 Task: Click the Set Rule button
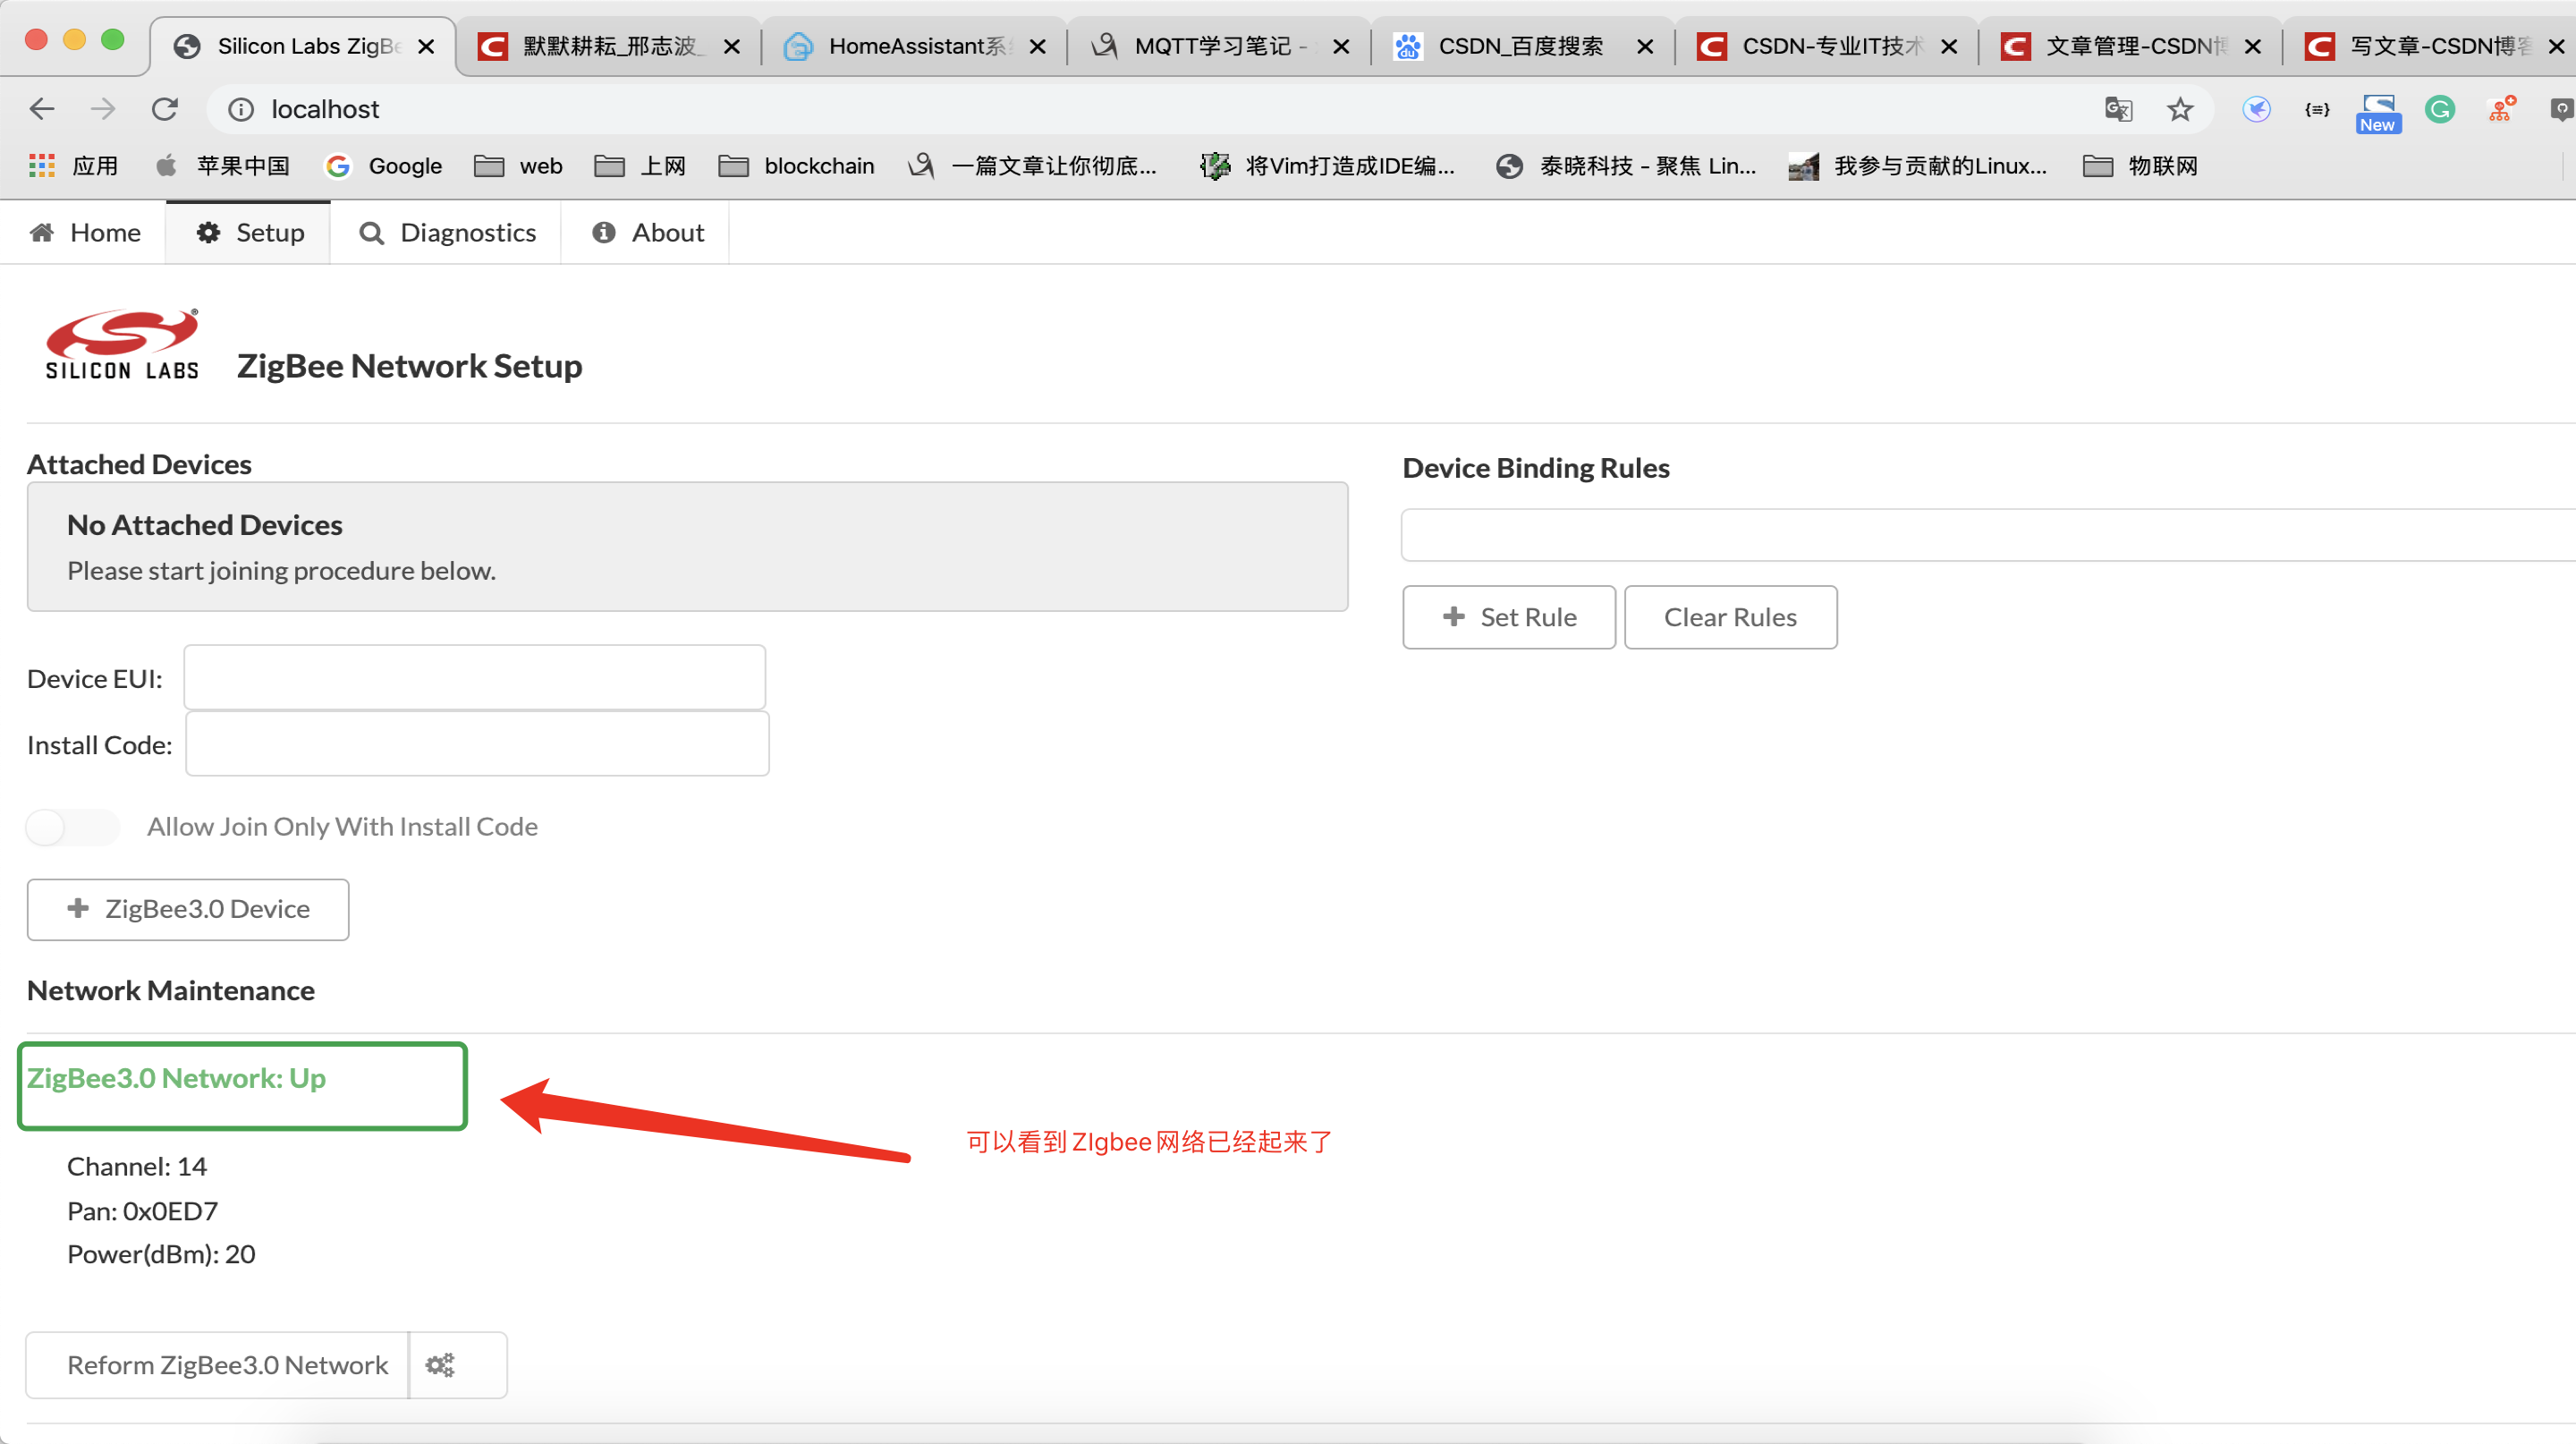pyautogui.click(x=1509, y=617)
